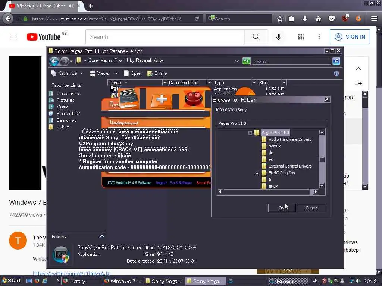The height and width of the screenshot is (286, 382).
Task: Click Cancel in Browse for Folder
Action: [x=311, y=208]
